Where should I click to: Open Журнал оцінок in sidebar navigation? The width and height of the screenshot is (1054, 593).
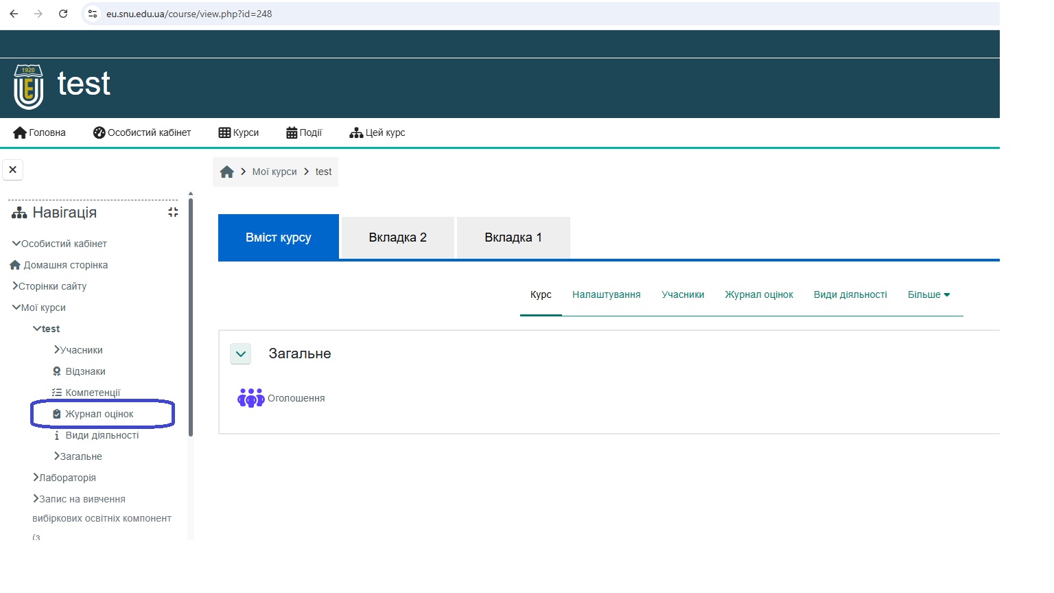[x=99, y=414]
